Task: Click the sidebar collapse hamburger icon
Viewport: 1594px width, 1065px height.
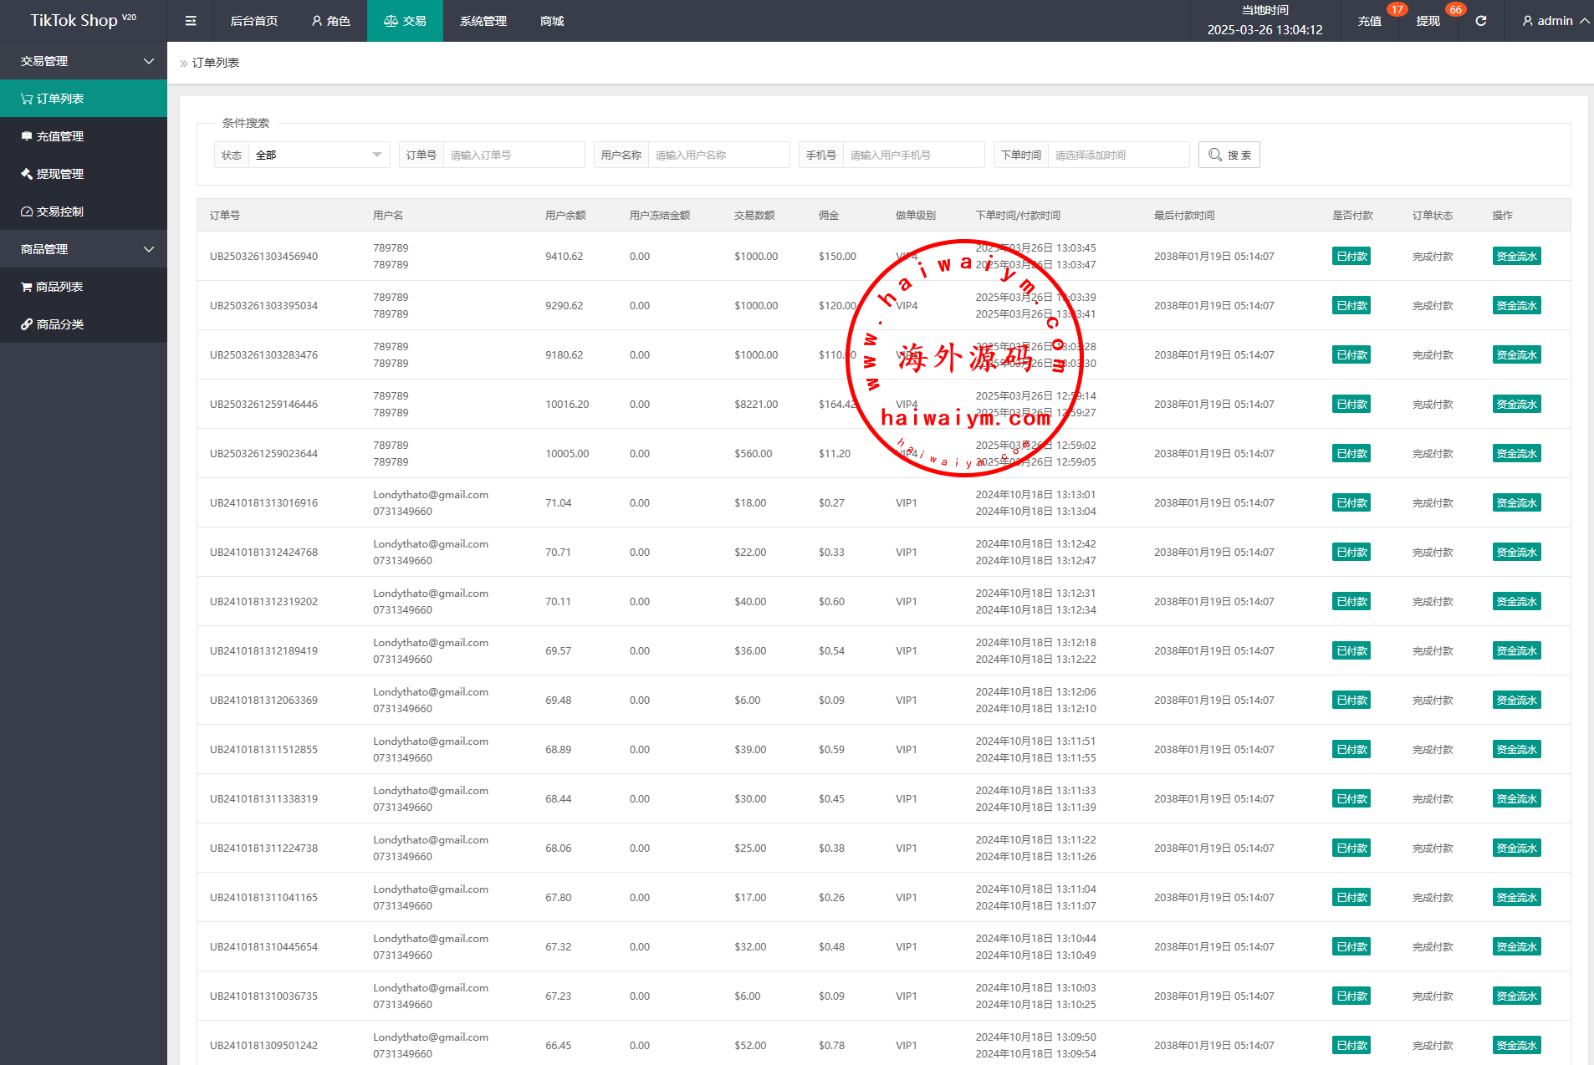Action: (x=191, y=21)
